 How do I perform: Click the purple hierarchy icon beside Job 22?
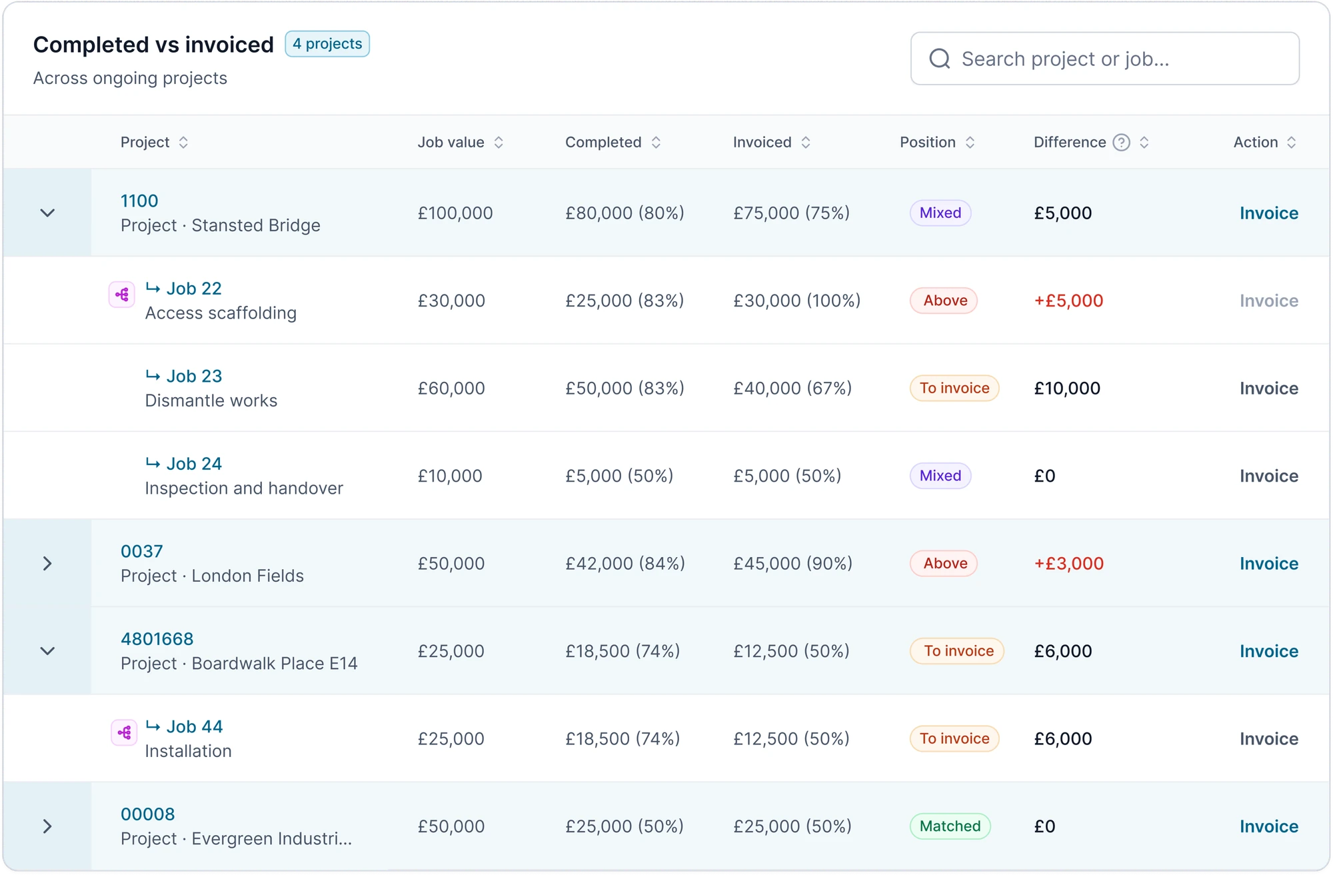click(x=122, y=294)
